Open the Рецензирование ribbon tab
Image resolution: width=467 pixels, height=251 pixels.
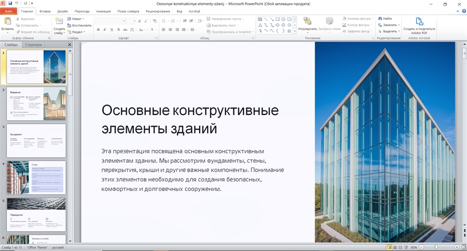(x=158, y=11)
